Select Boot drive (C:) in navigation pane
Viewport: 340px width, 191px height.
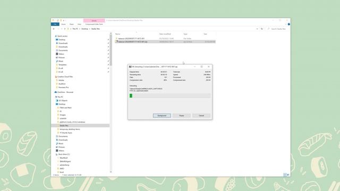64,154
